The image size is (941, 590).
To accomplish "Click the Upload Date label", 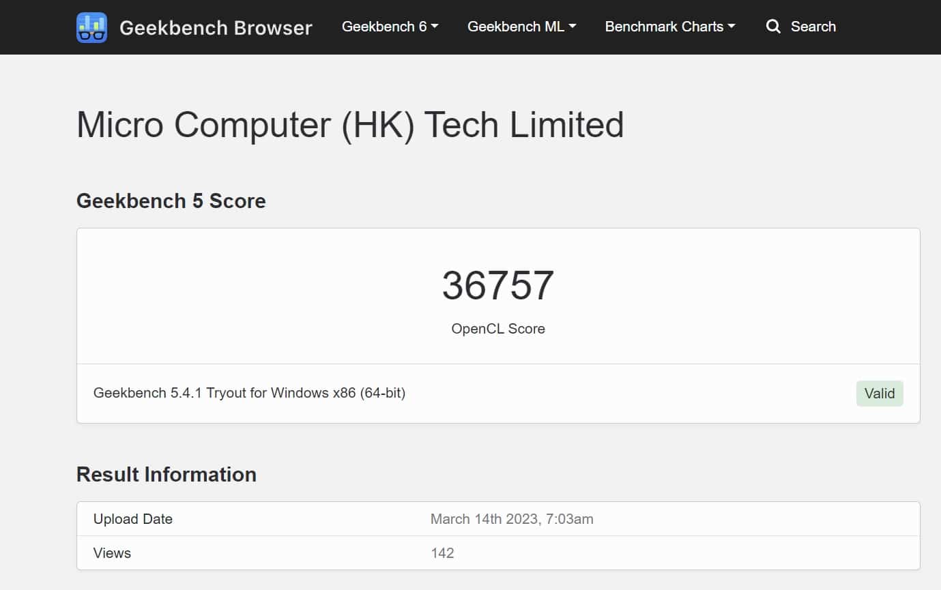I will click(x=133, y=519).
